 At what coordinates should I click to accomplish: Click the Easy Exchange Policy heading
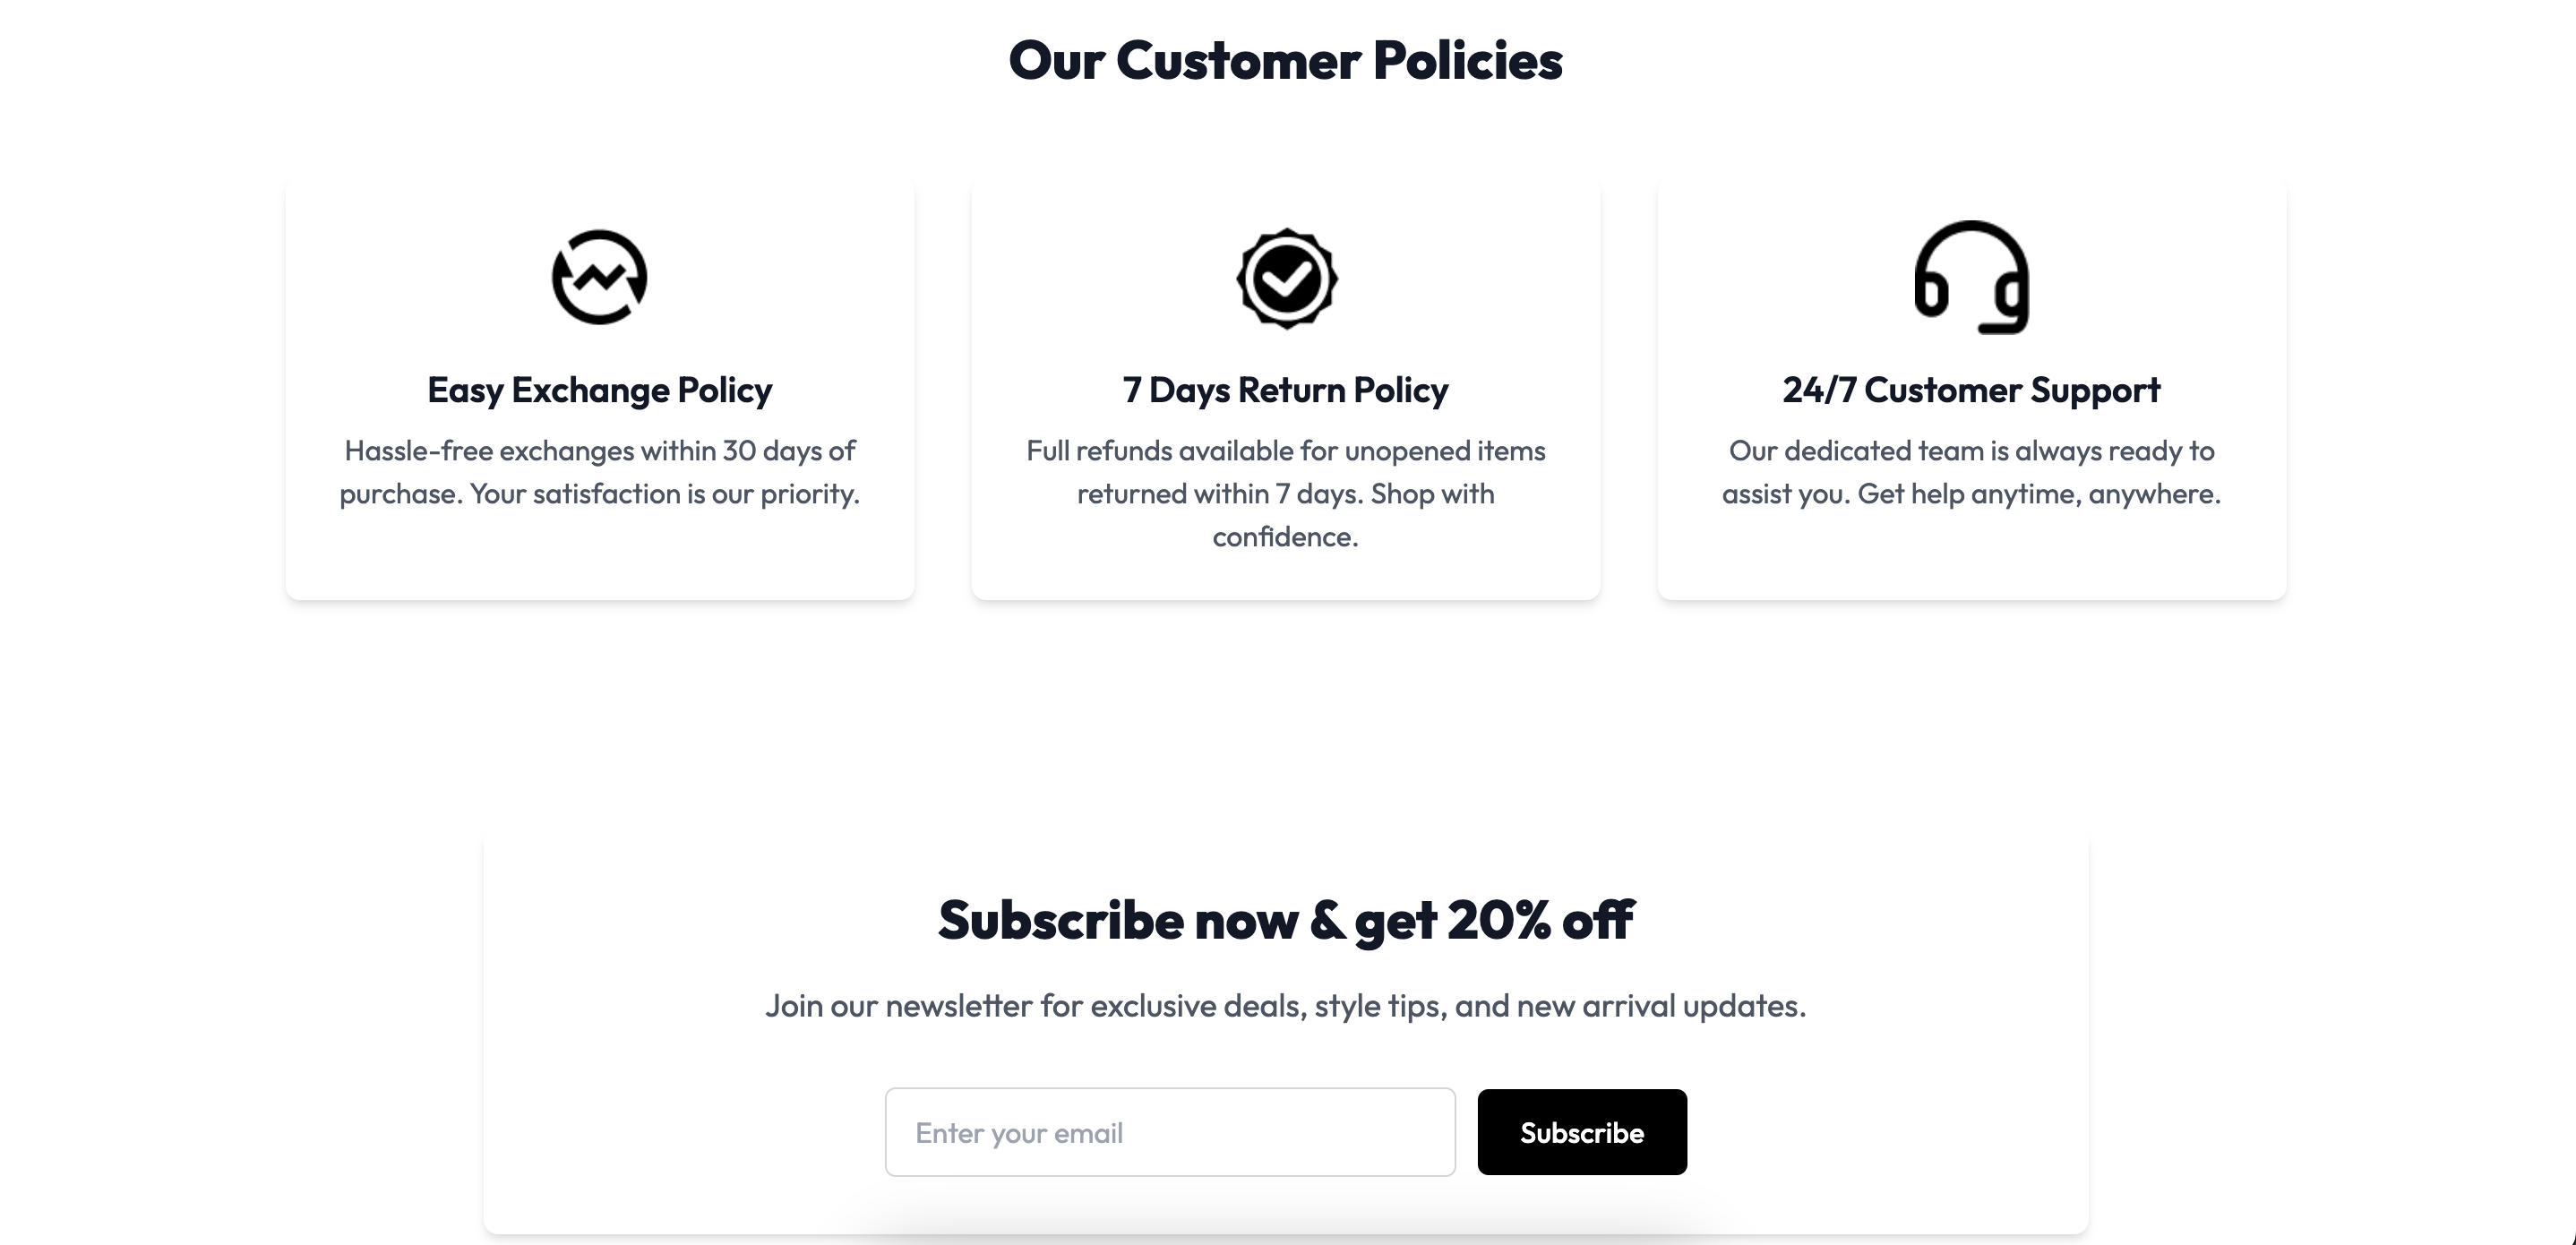point(599,391)
